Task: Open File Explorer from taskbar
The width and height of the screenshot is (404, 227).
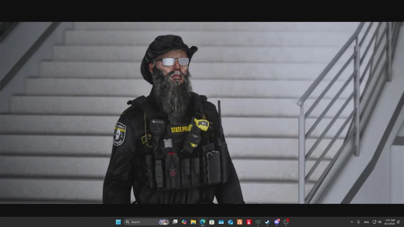Action: 193,222
